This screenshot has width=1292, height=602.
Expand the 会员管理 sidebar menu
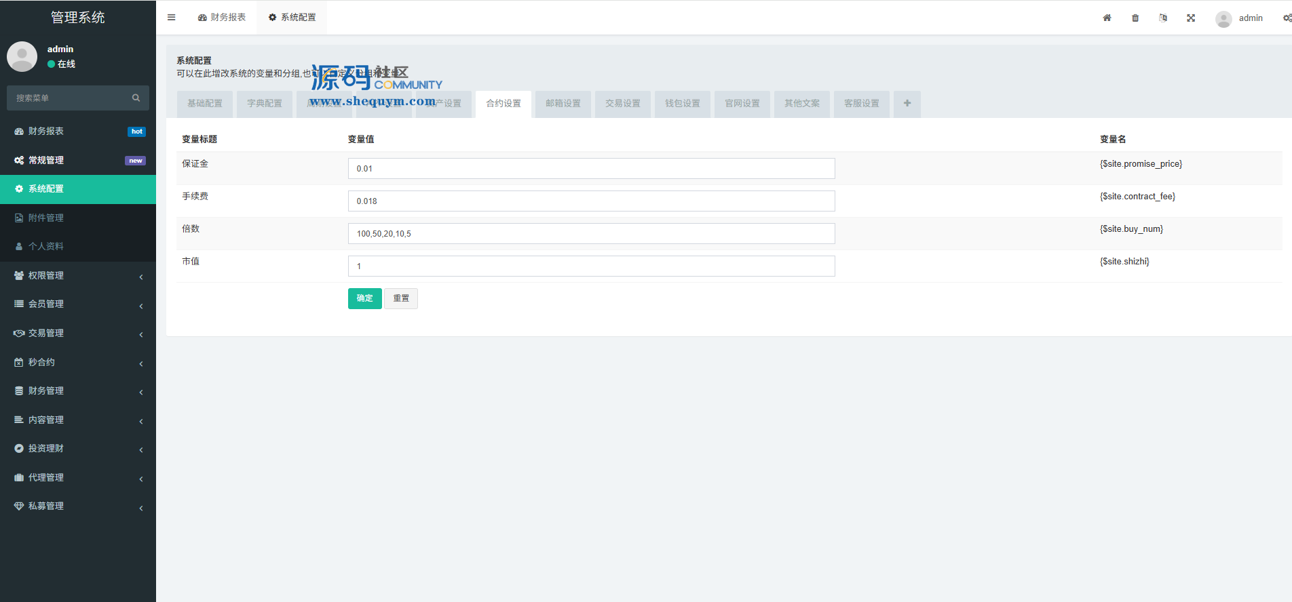tap(78, 304)
